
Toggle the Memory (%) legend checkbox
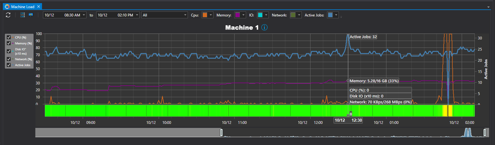pyautogui.click(x=9, y=43)
